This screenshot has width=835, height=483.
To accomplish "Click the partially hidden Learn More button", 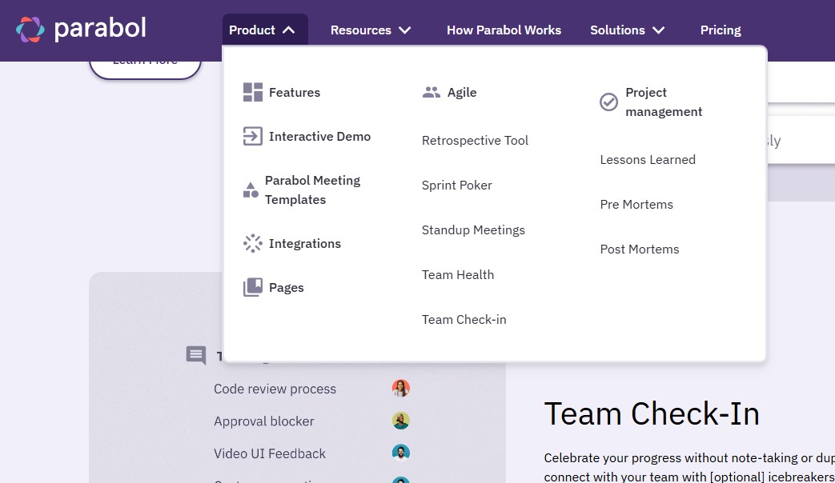I will [x=145, y=69].
